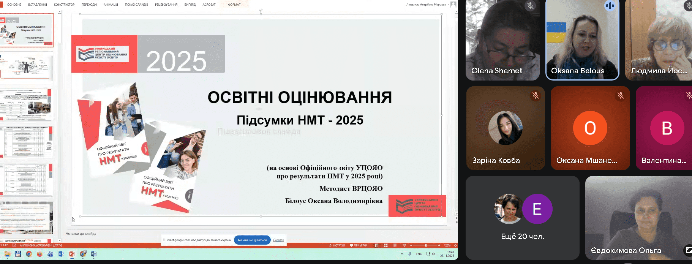Select slide 5 thumbnail in slide panel

pyautogui.click(x=27, y=179)
